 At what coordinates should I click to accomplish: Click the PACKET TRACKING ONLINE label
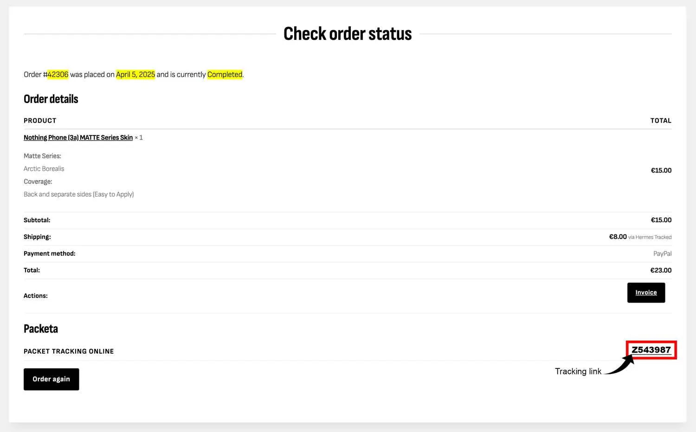(69, 351)
